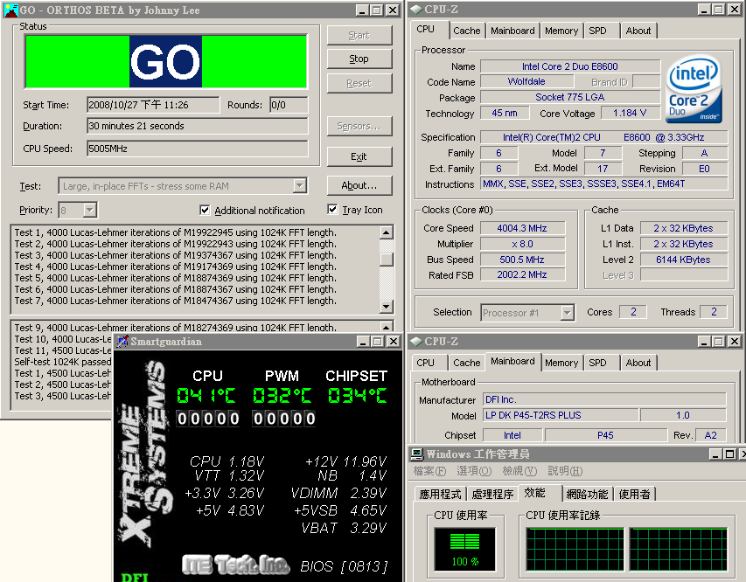746x582 pixels.
Task: Click the CPU Speed 5005MHz field
Action: tap(198, 149)
